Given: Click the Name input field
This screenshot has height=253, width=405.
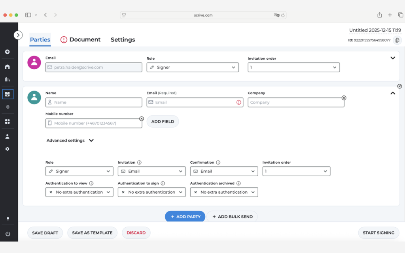Looking at the screenshot, I should (x=94, y=102).
